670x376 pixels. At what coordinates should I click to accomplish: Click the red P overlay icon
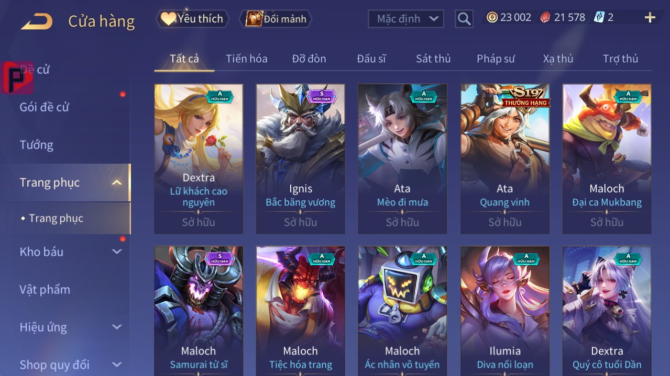click(x=17, y=78)
